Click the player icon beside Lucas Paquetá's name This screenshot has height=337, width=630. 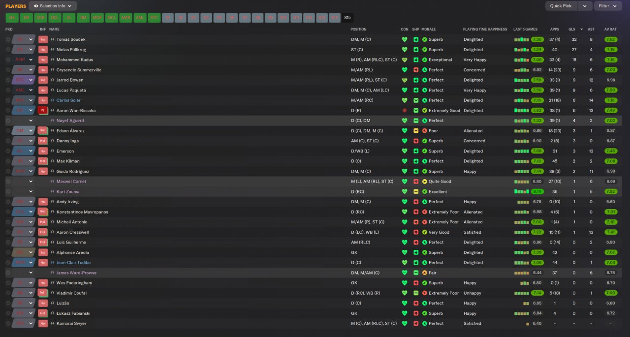[x=52, y=90]
